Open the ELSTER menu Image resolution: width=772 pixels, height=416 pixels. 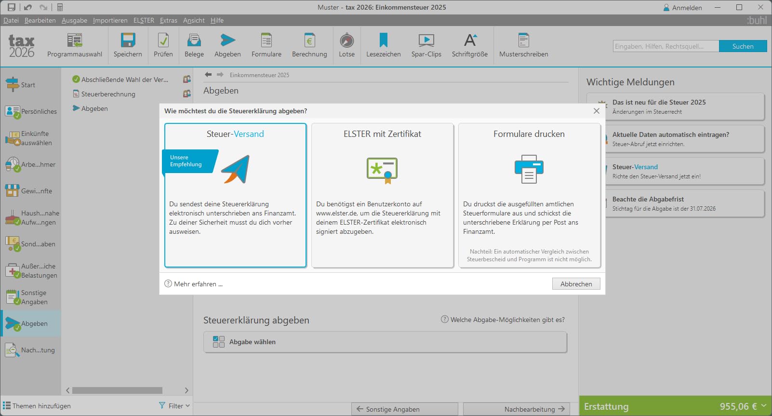[x=144, y=20]
